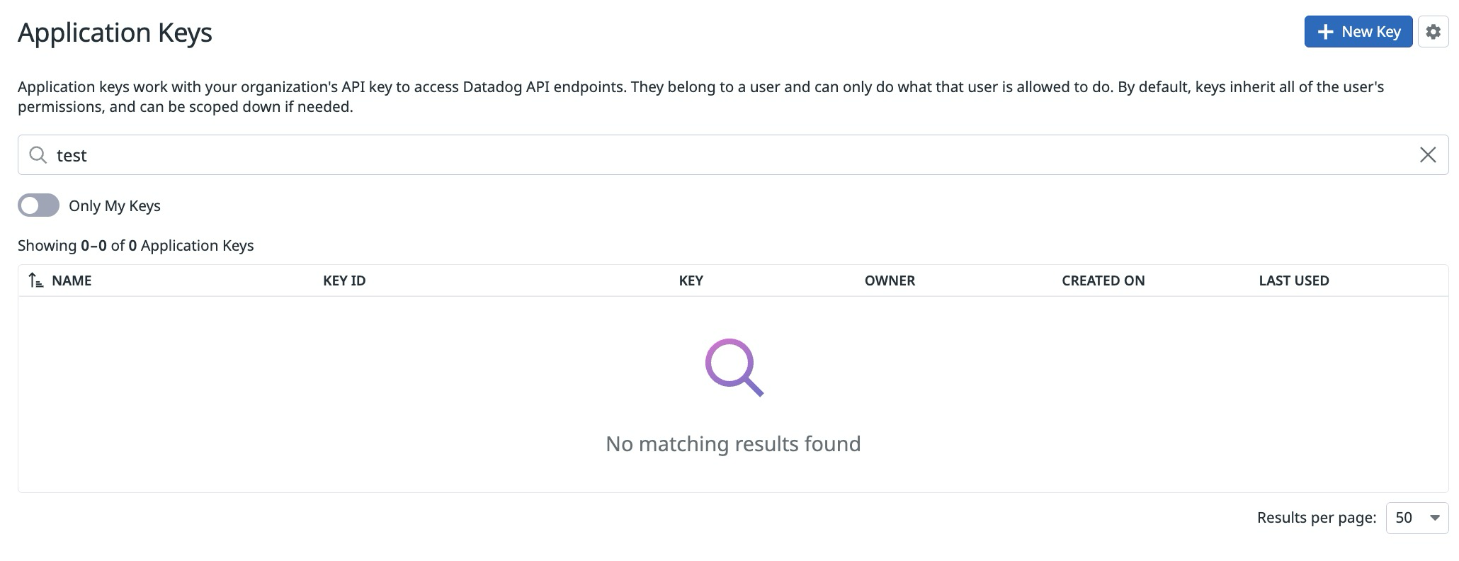Select the OWNER column header
The height and width of the screenshot is (561, 1459).
click(890, 280)
